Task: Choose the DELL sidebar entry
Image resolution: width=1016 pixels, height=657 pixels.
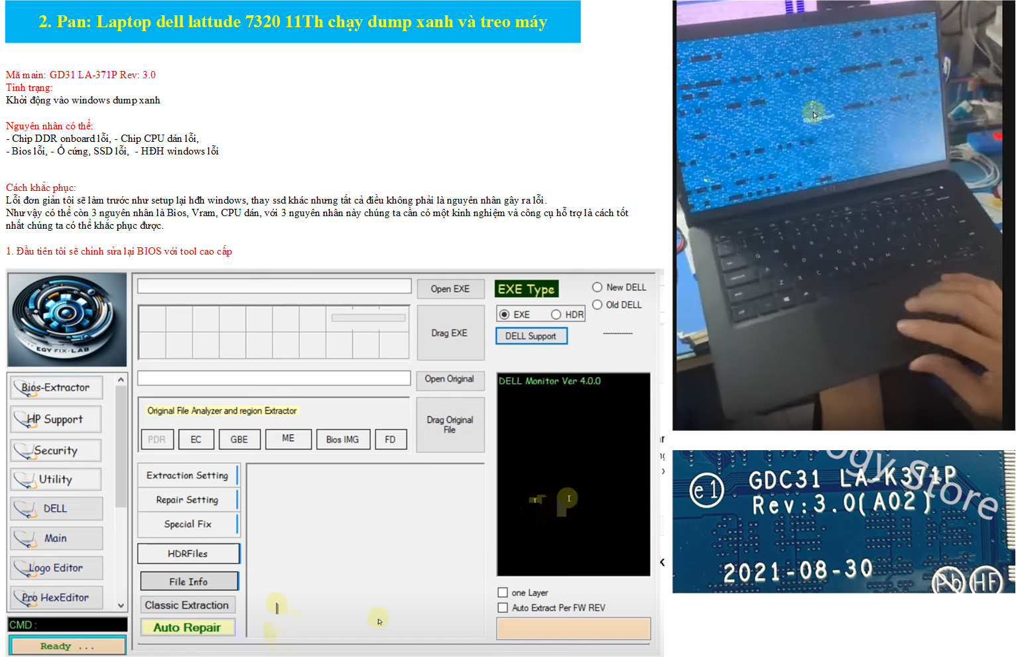Action: coord(56,508)
